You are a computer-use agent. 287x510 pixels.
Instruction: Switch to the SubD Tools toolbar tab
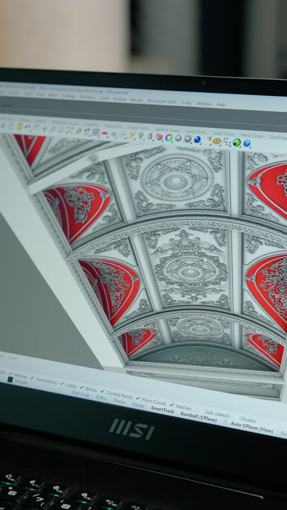[223, 133]
